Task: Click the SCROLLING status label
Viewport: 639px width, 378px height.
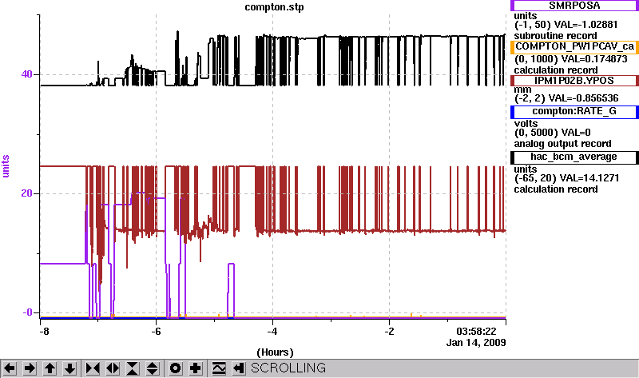Action: tap(288, 368)
